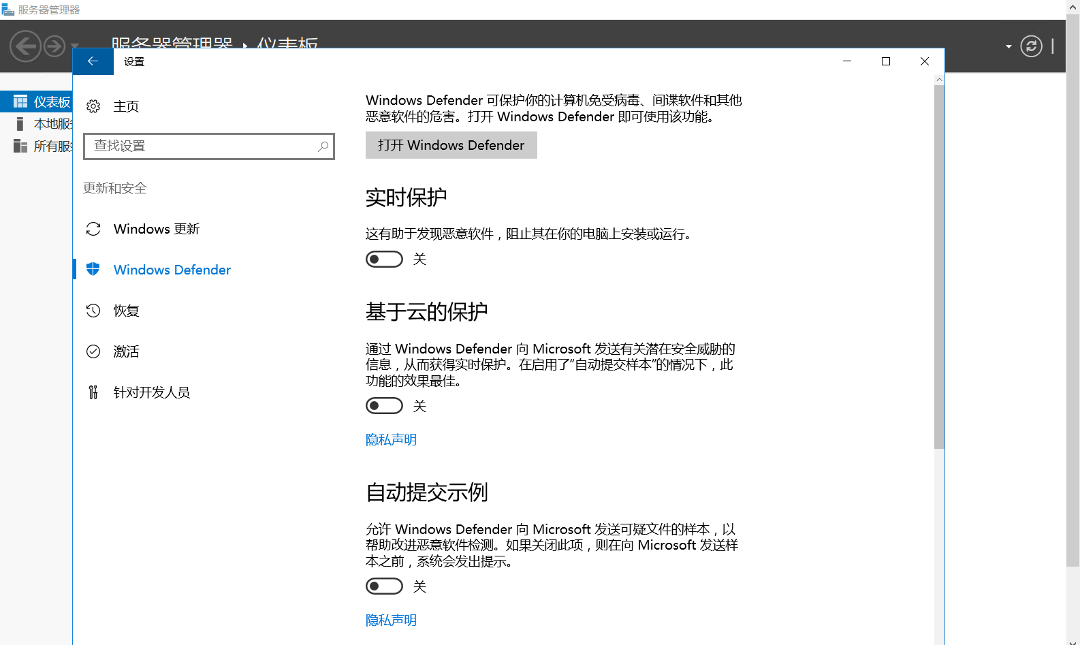The width and height of the screenshot is (1080, 645).
Task: Select 本地服务器 in Server Manager
Action: 36,123
